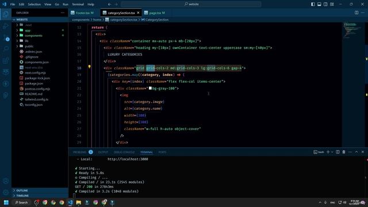Open the Terminal menu
The image size is (368, 207).
click(78, 4)
